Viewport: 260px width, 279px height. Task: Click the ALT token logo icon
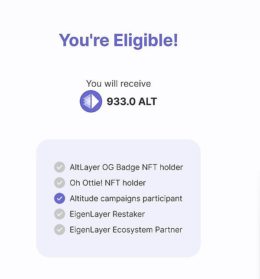click(91, 101)
